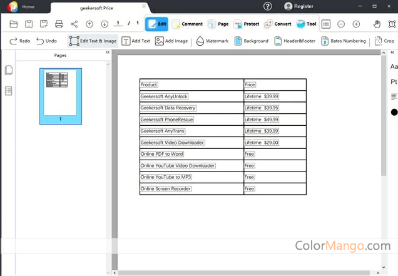Image resolution: width=398 pixels, height=276 pixels.
Task: Select 'Geekersoft AnyUnlock' text
Action: click(164, 96)
